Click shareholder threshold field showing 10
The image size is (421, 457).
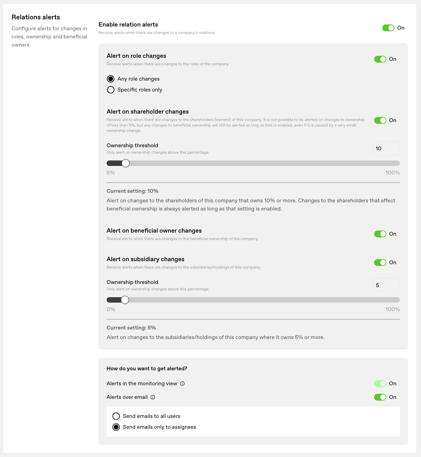[386, 148]
